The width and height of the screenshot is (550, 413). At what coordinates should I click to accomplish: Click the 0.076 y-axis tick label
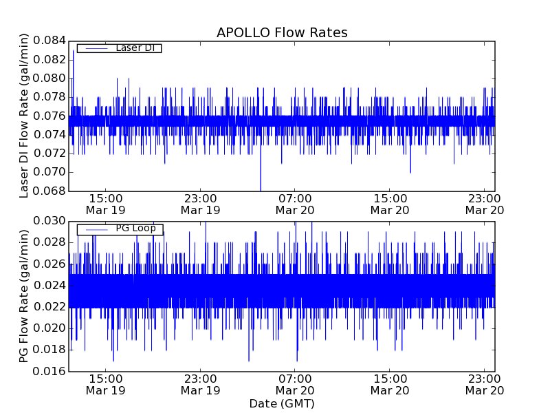[x=49, y=116]
